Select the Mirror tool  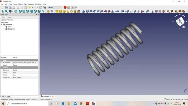(x=91, y=11)
